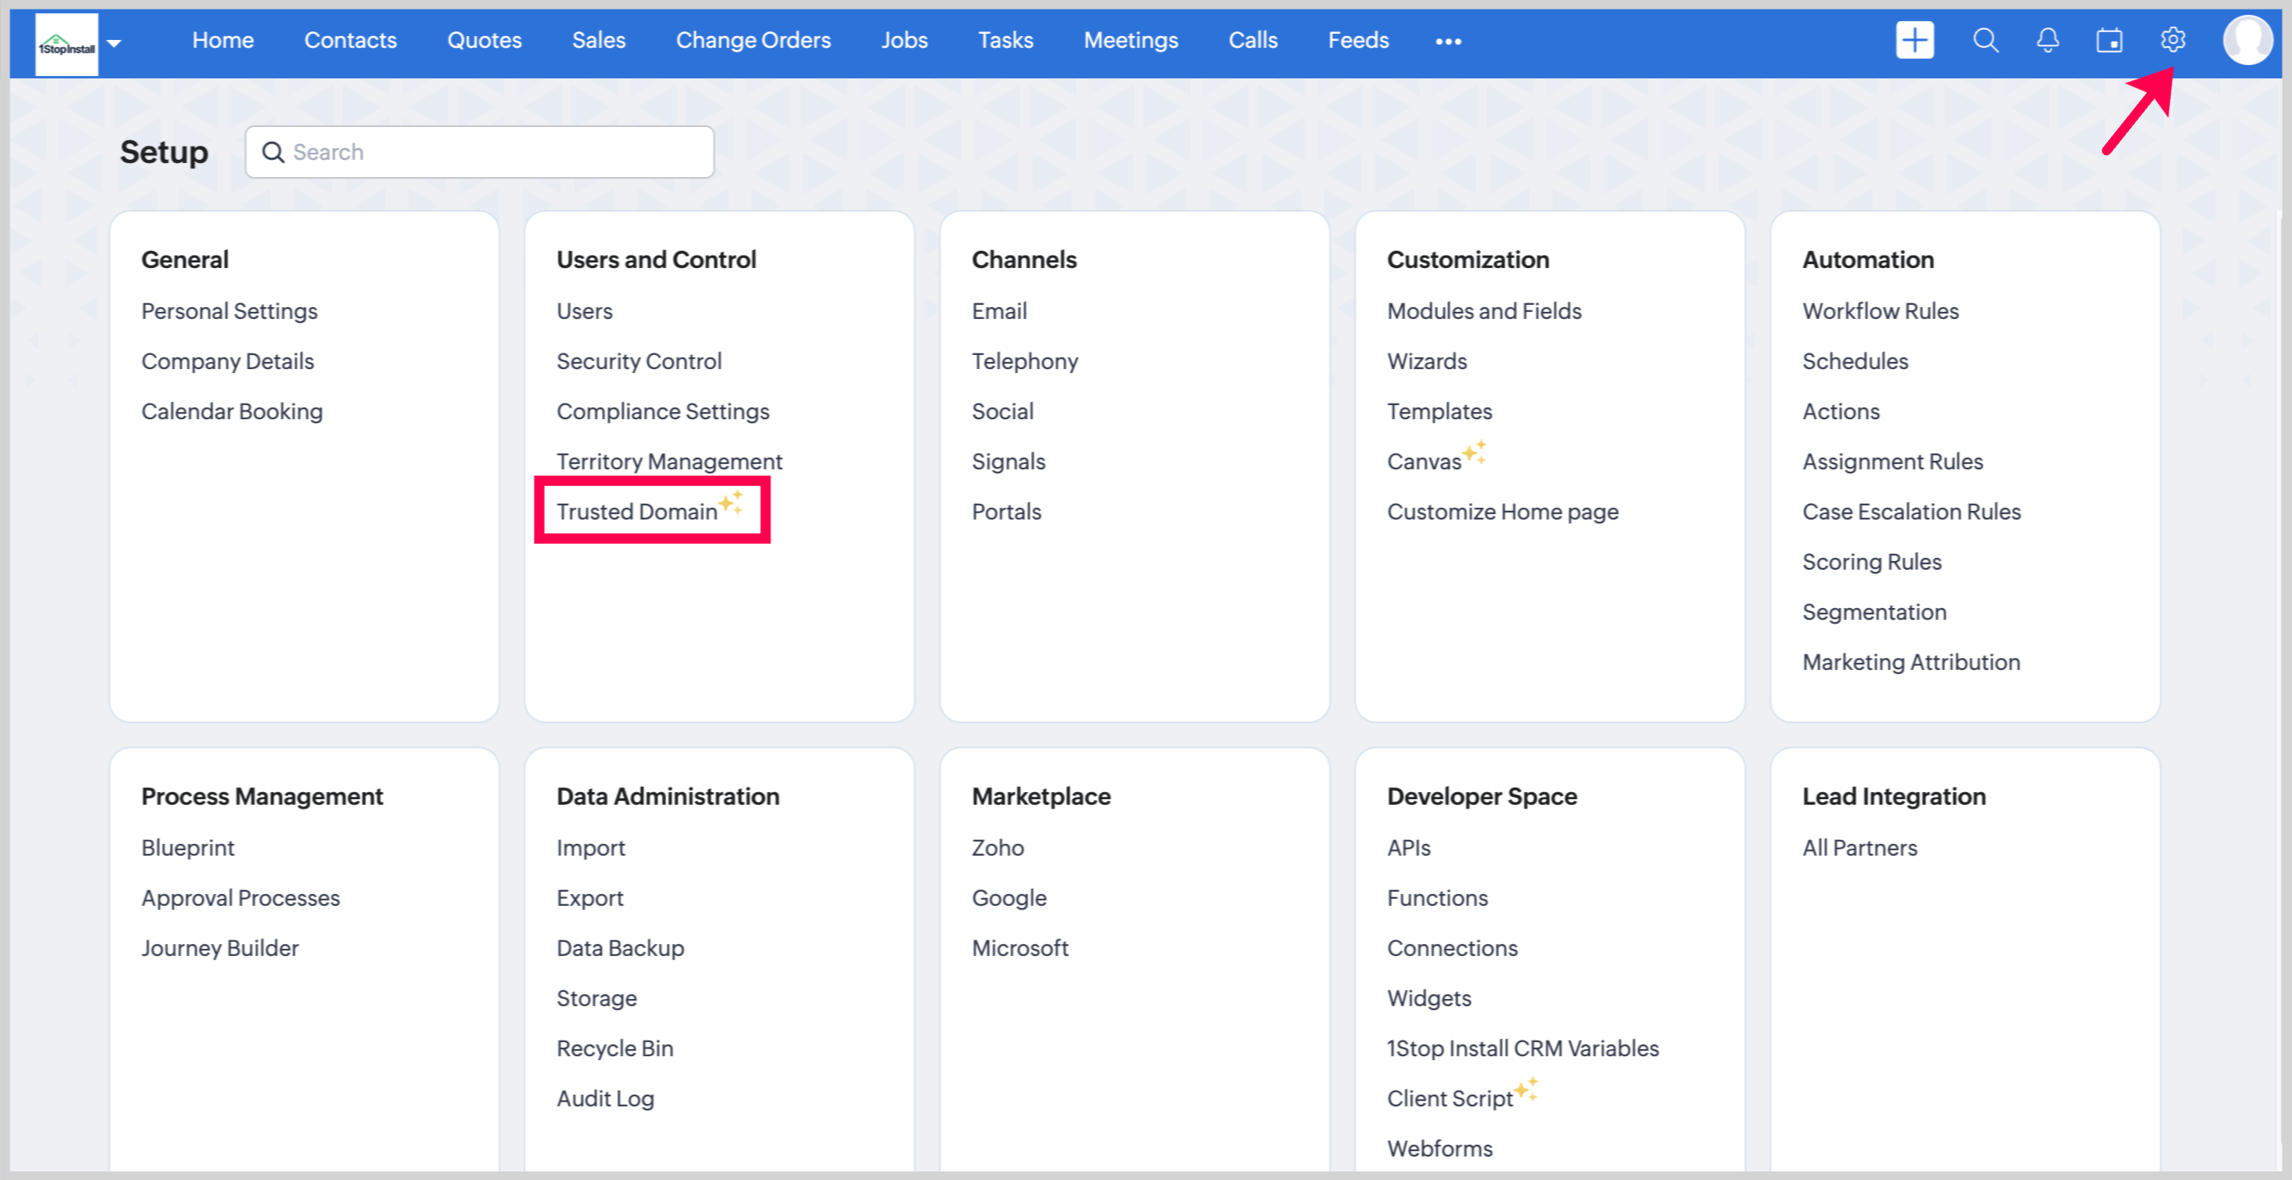Image resolution: width=2292 pixels, height=1180 pixels.
Task: Go to Company Details
Action: [x=227, y=361]
